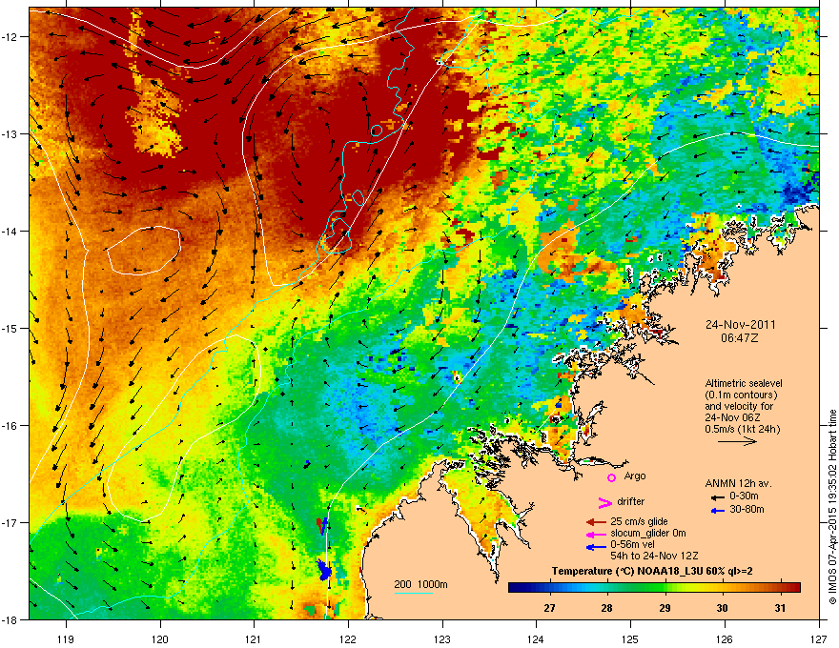Viewport: 839px width, 648px height.
Task: Click the 'drifter' legend label
Action: coord(631,501)
